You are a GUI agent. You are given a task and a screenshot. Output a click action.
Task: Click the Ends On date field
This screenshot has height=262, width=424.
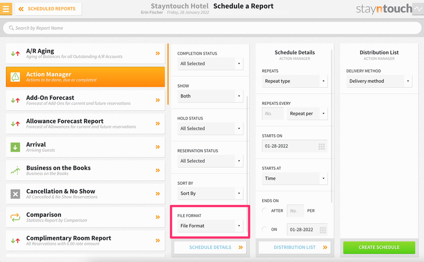pyautogui.click(x=307, y=230)
